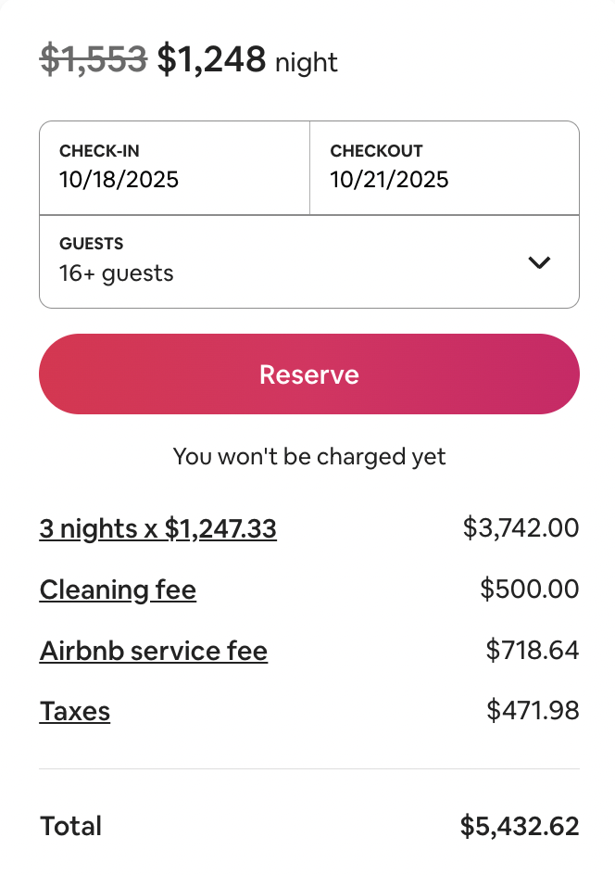
Task: Open the 3 nights x $1,247.33 breakdown
Action: tap(157, 528)
